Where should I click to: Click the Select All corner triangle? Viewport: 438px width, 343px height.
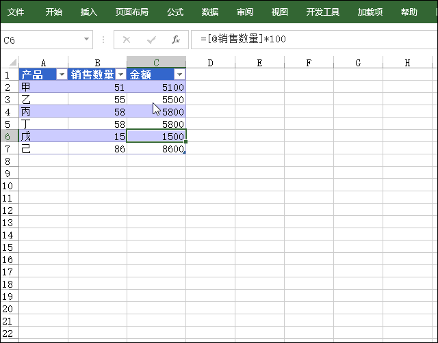pos(12,62)
